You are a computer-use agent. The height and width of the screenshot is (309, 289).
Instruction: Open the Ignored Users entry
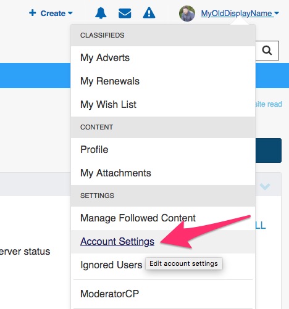[111, 265]
